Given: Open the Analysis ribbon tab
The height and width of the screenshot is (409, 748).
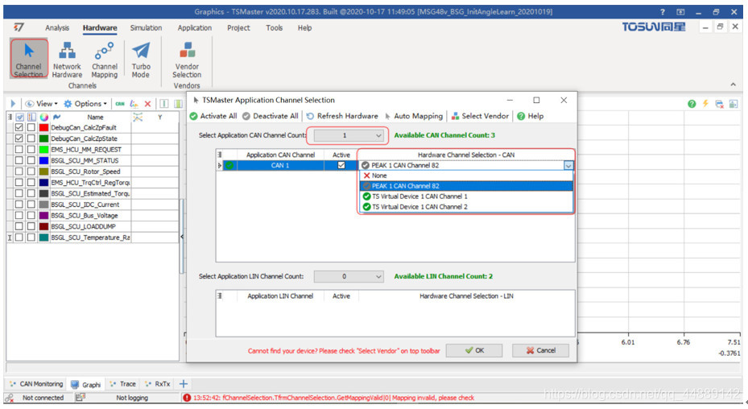Looking at the screenshot, I should pos(57,27).
